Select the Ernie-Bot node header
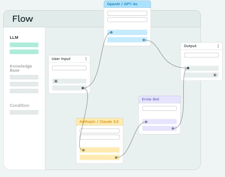The image size is (225, 177). coord(159,99)
